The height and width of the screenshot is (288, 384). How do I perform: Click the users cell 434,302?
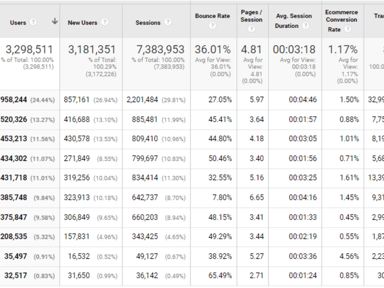pos(14,159)
